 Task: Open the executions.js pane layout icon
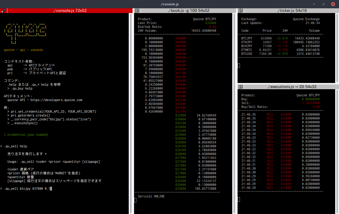point(241,87)
